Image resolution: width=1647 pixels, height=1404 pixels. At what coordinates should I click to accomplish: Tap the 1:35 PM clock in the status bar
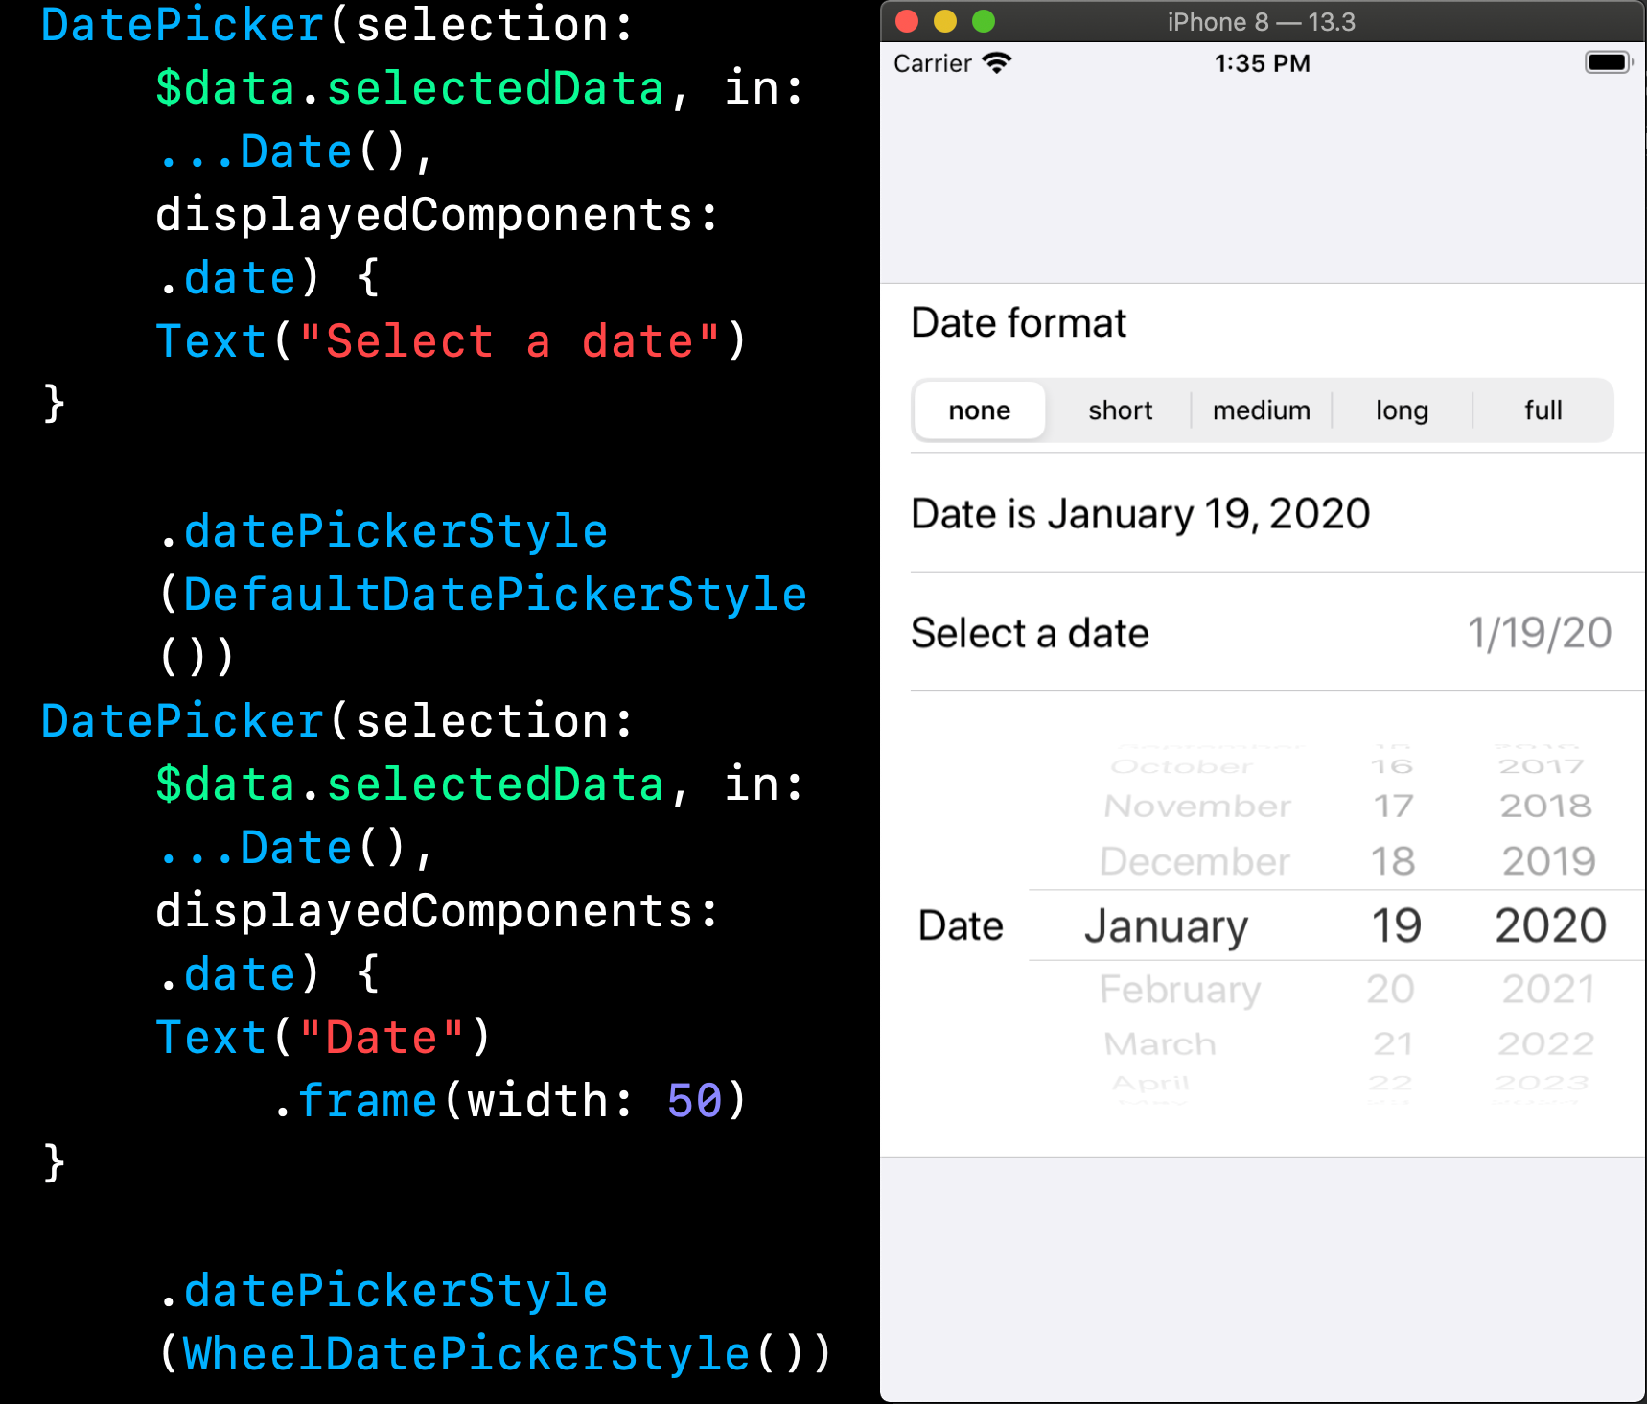point(1261,63)
